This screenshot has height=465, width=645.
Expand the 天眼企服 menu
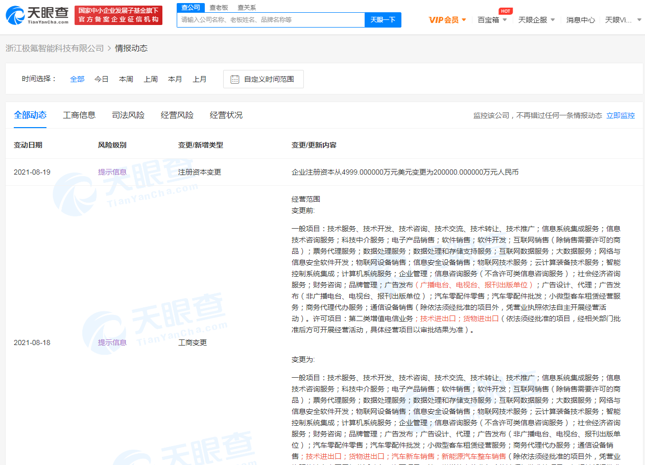536,20
